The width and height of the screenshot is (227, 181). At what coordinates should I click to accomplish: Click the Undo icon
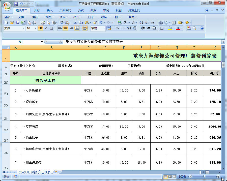[101, 22]
